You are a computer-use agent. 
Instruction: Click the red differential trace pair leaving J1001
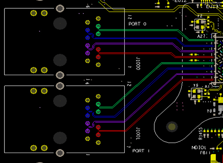154,105
